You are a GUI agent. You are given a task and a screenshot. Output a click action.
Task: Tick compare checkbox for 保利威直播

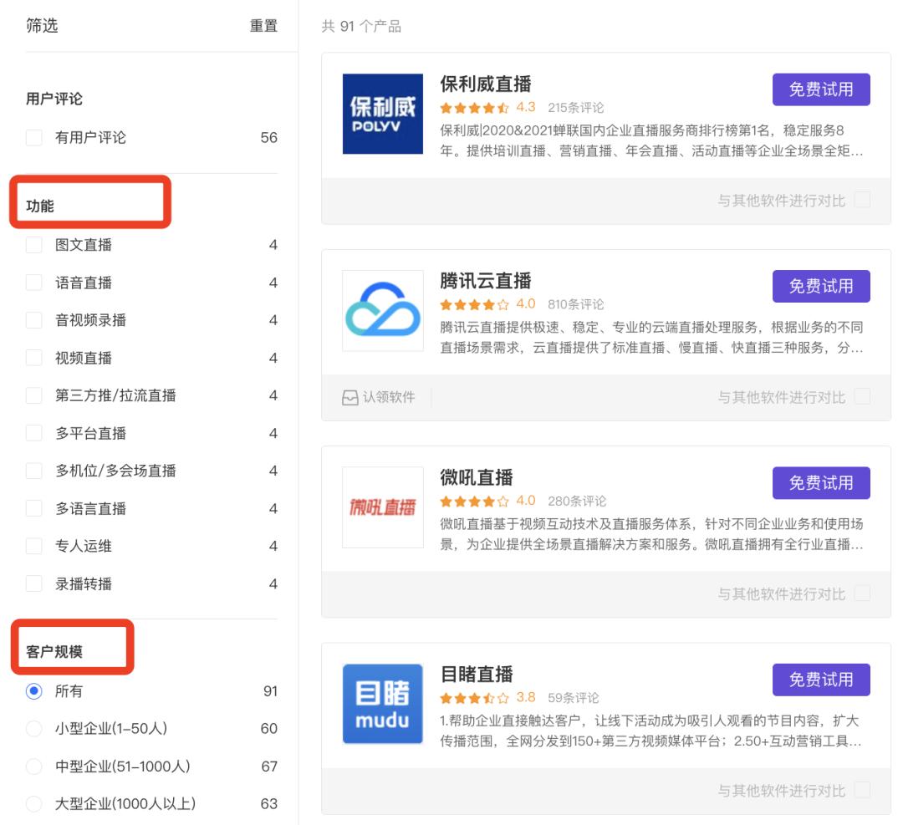(862, 201)
